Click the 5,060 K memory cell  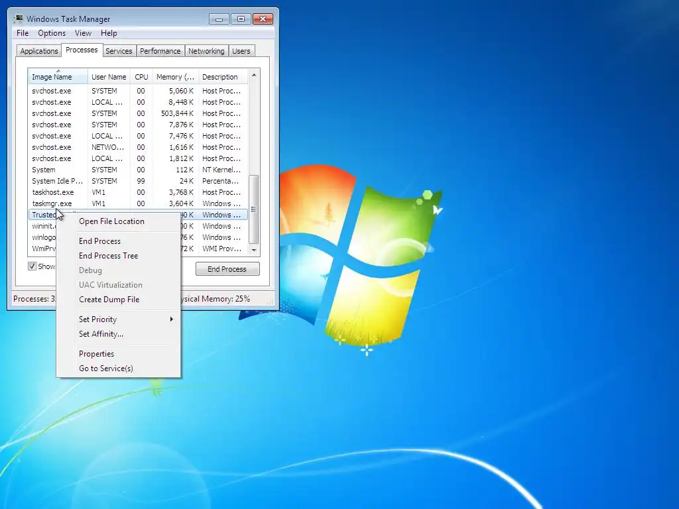tap(181, 91)
